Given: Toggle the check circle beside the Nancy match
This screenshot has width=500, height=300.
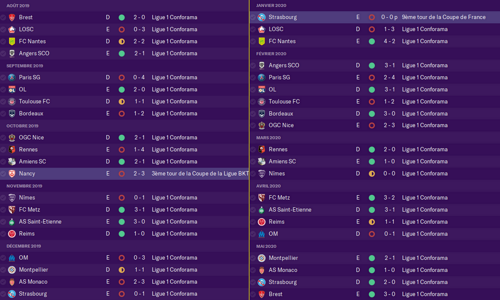Looking at the screenshot, I should click(3, 174).
